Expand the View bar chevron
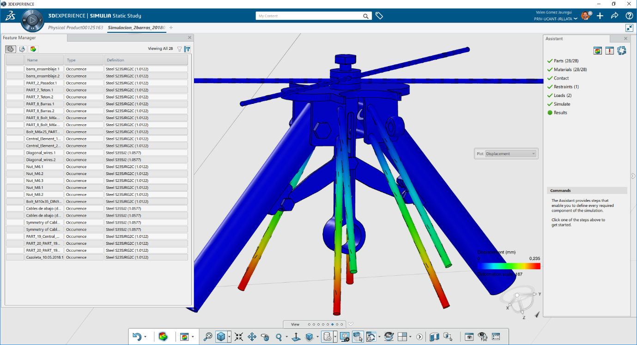The width and height of the screenshot is (637, 345). tap(351, 324)
